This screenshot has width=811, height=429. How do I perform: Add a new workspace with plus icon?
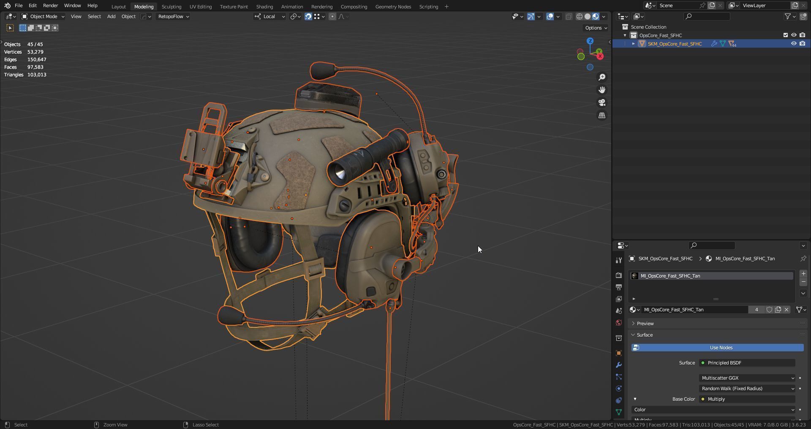446,7
